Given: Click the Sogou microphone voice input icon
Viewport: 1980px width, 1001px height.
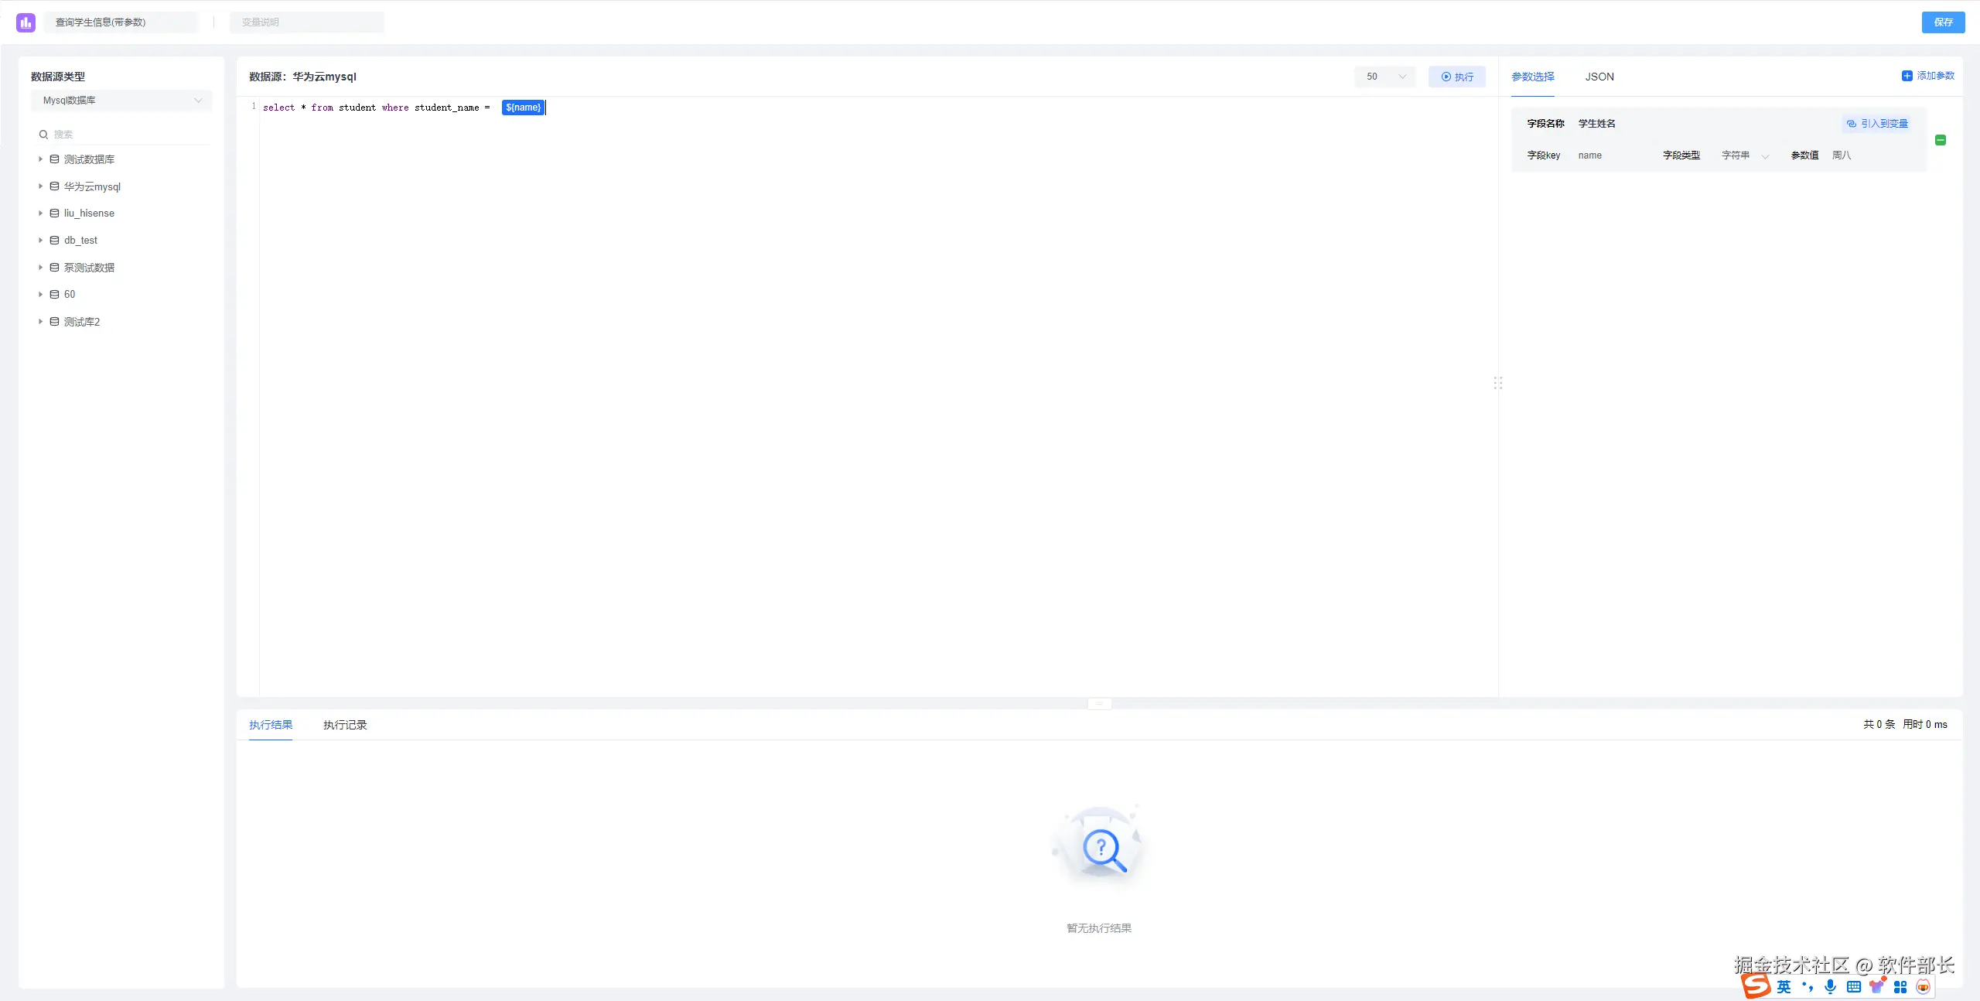Looking at the screenshot, I should [x=1830, y=986].
